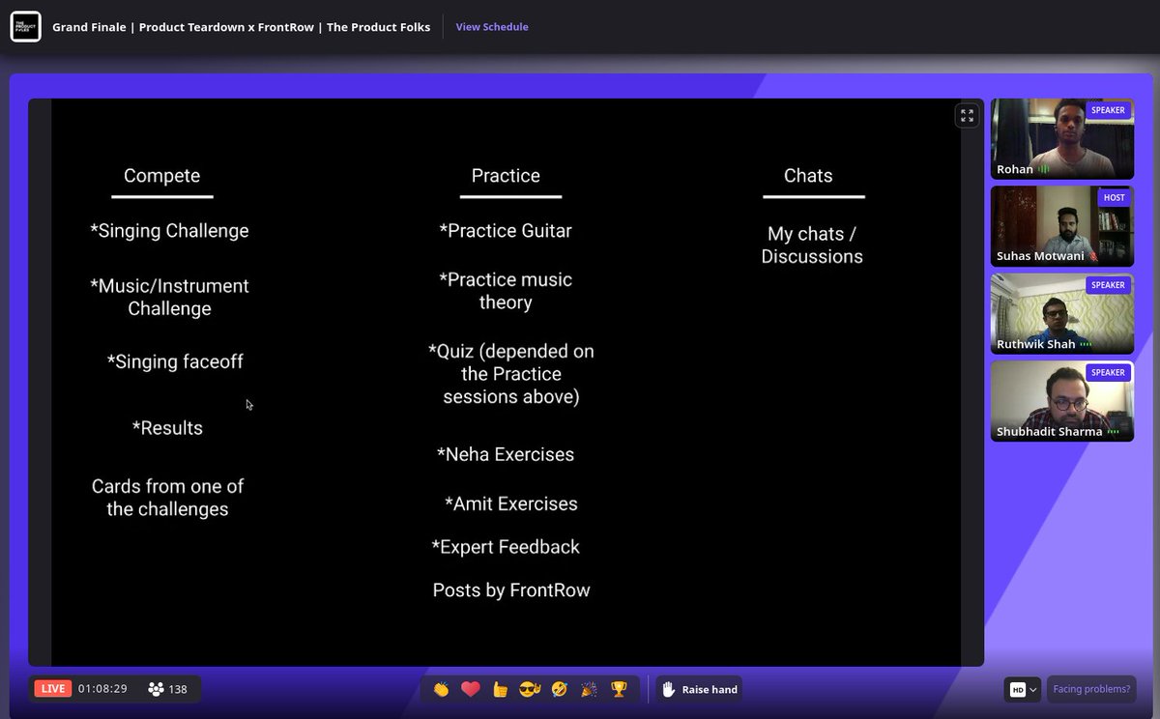
Task: Send the red heart reaction
Action: 471,689
